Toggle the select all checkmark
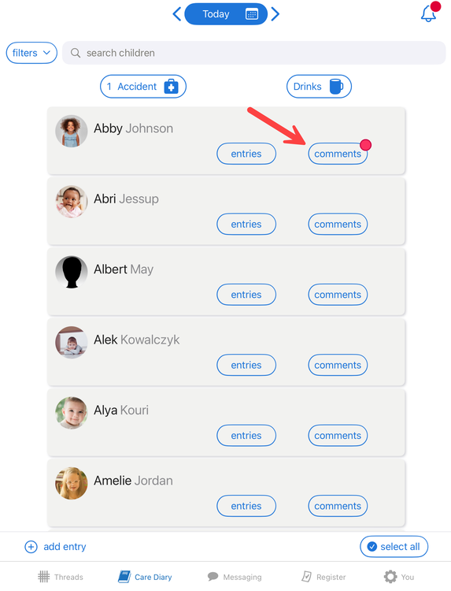 coord(372,547)
